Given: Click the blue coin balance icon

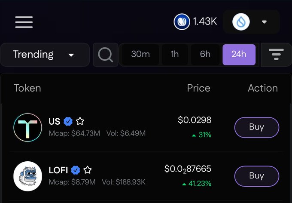Looking at the screenshot, I should click(x=182, y=22).
